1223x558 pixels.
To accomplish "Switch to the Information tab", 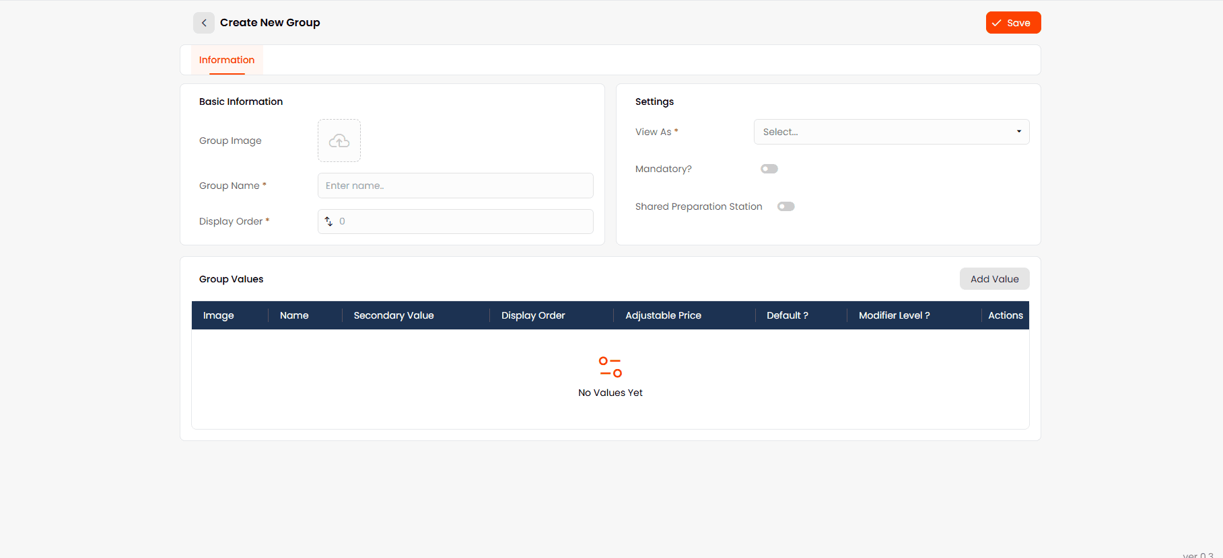I will [227, 60].
